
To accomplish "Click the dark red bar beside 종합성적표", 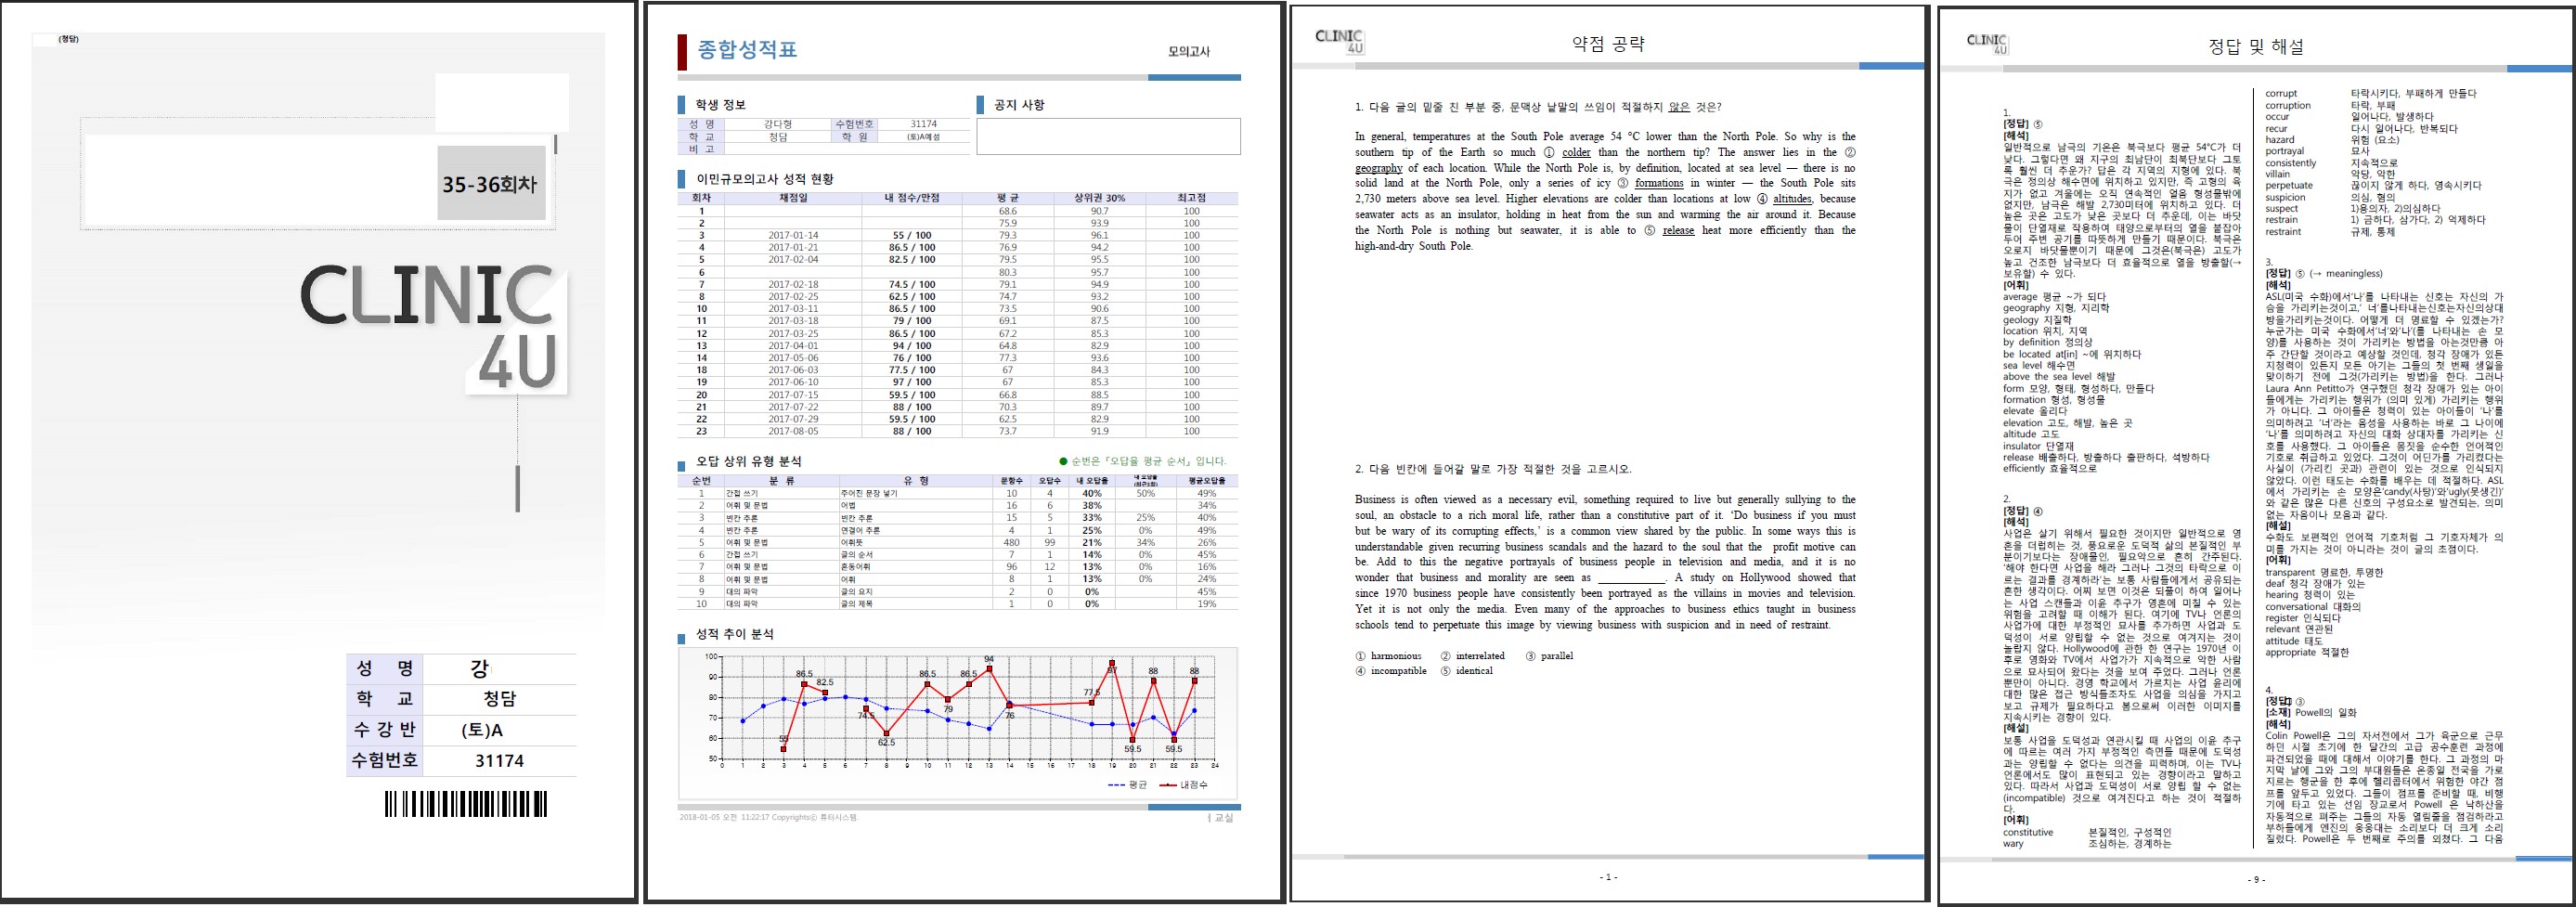I will pyautogui.click(x=682, y=51).
